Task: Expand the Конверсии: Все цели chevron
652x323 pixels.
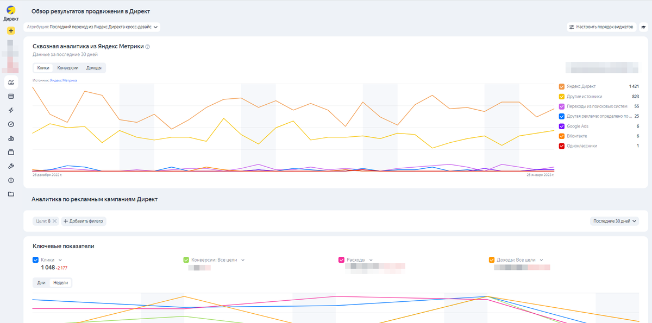Action: (243, 260)
